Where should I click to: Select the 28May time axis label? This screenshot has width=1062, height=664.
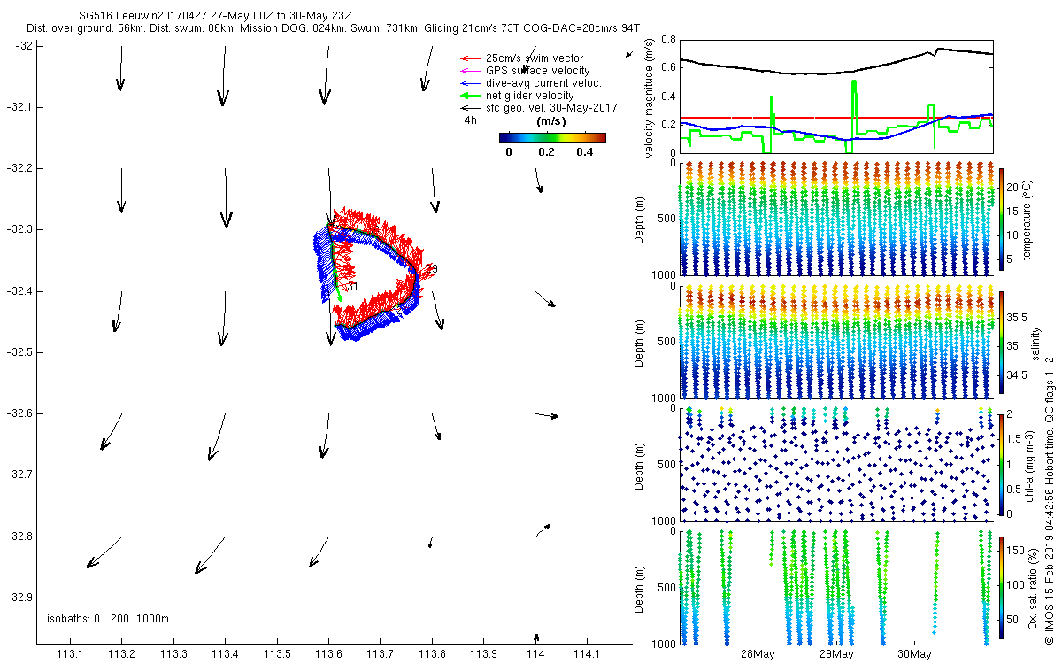point(758,654)
